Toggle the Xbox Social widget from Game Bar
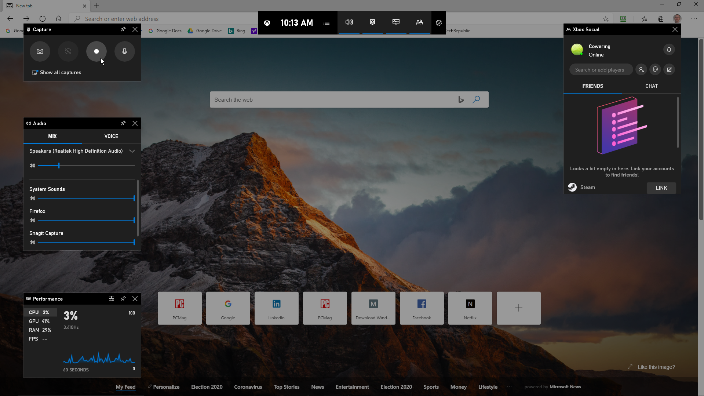 click(x=419, y=22)
